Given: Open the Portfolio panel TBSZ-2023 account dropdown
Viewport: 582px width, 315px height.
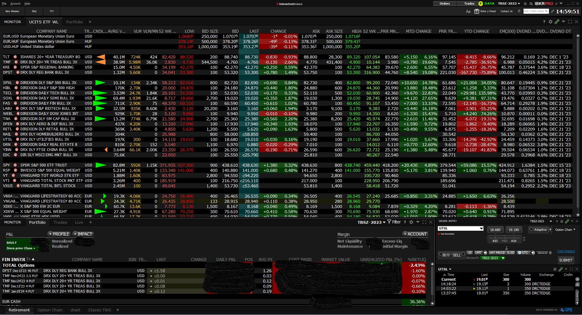Looking at the screenshot, I should (371, 222).
